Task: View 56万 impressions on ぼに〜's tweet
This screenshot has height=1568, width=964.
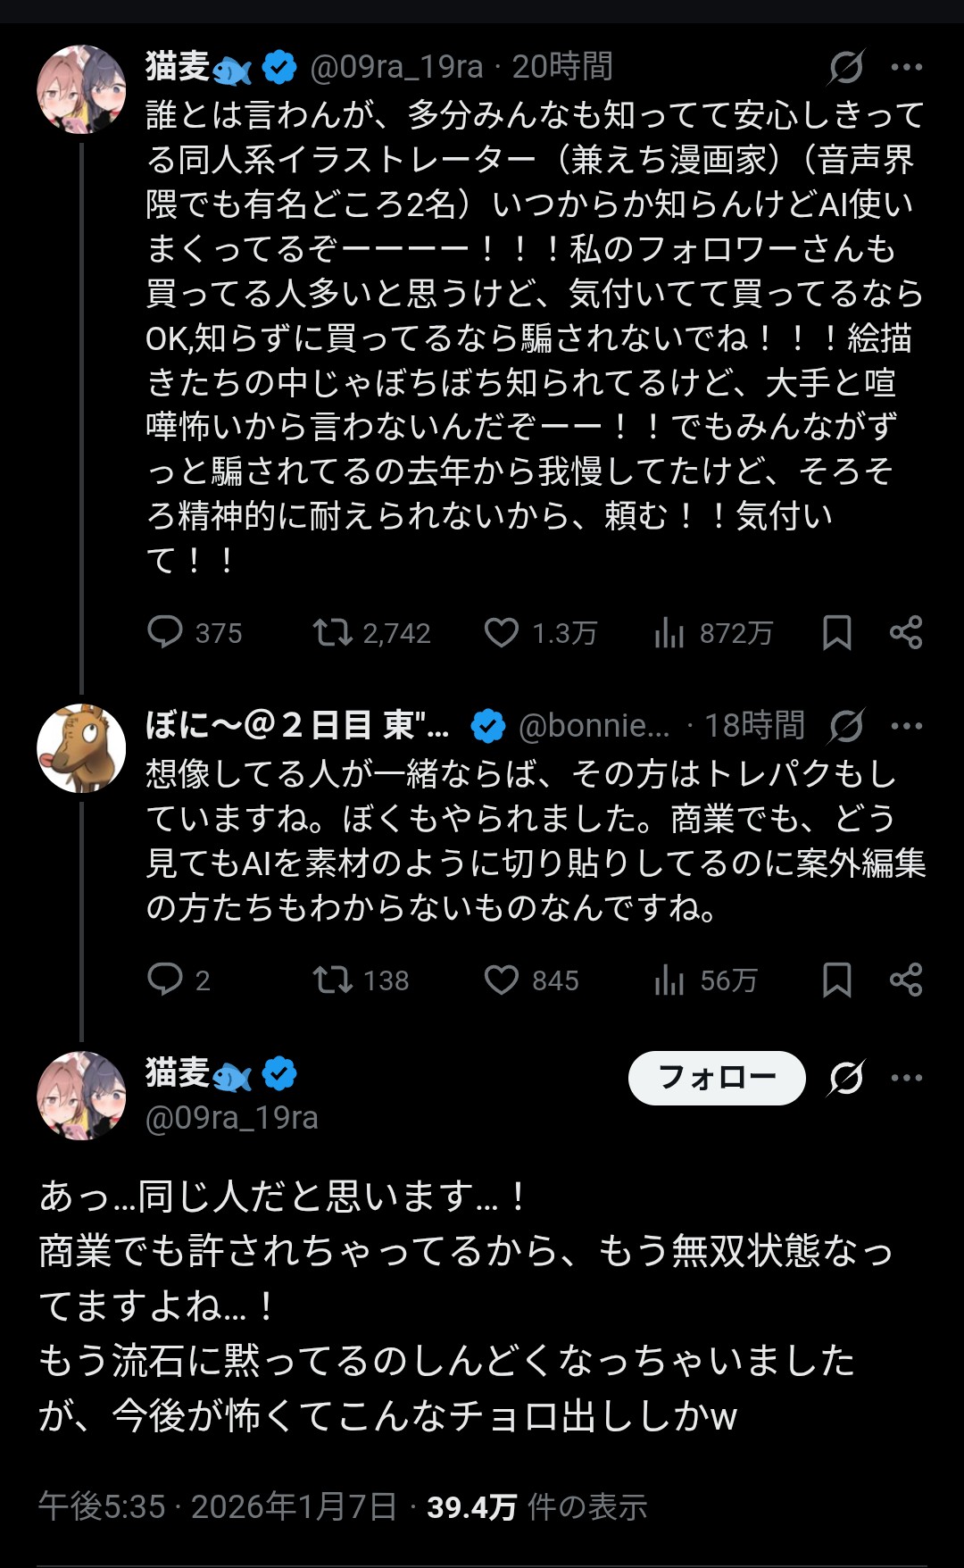Action: coord(669,980)
